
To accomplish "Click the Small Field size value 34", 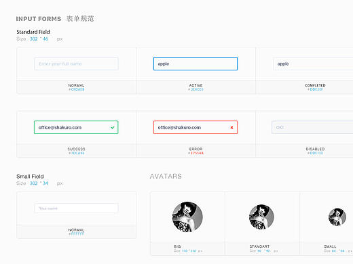I will point(45,183).
